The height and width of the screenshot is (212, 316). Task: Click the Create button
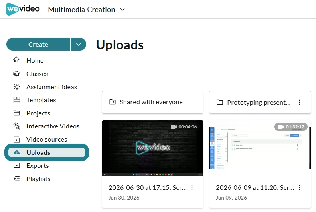[38, 44]
